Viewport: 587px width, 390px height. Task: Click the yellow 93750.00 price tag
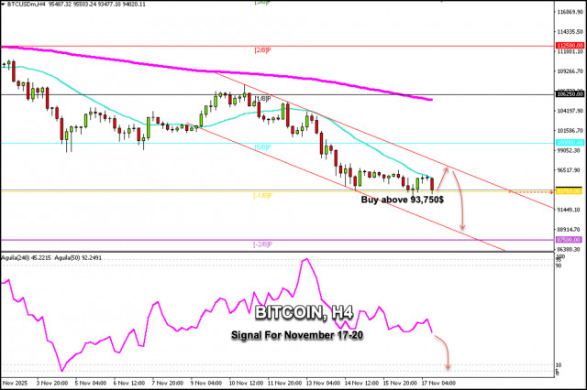coord(569,191)
